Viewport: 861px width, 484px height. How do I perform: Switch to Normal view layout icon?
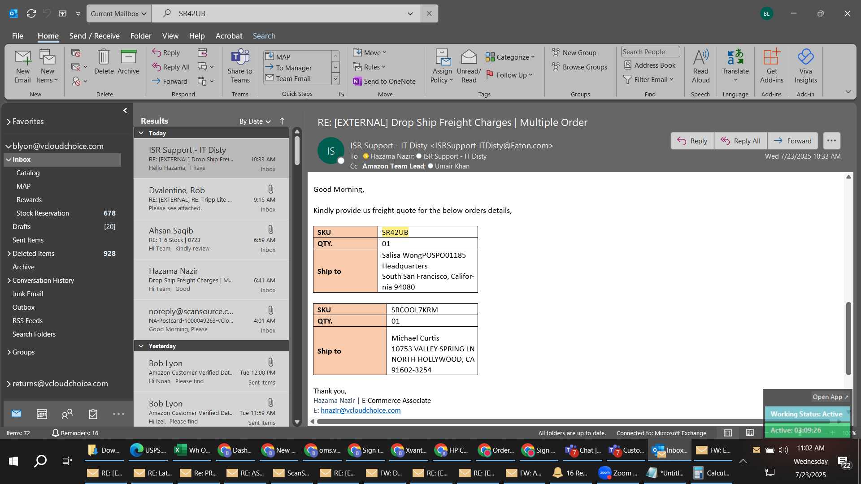click(x=728, y=433)
